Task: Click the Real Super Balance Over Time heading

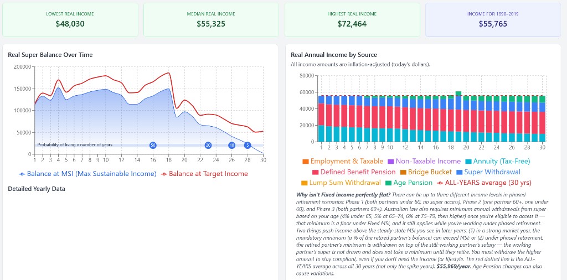Action: [x=50, y=55]
